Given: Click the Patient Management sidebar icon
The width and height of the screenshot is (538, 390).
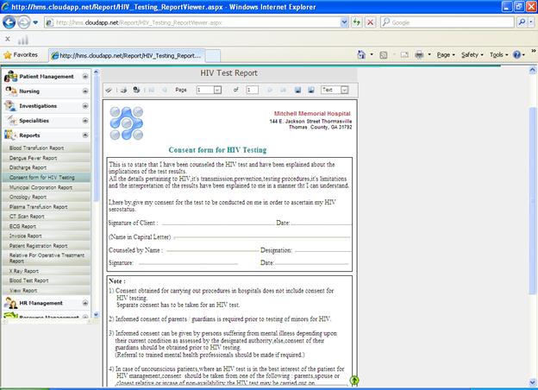Looking at the screenshot, I should [x=11, y=77].
